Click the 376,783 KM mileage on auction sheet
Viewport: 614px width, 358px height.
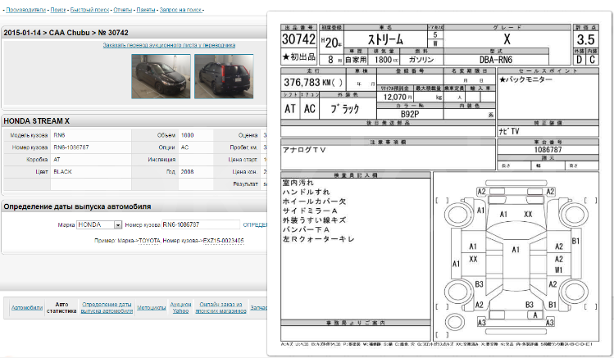click(x=313, y=83)
